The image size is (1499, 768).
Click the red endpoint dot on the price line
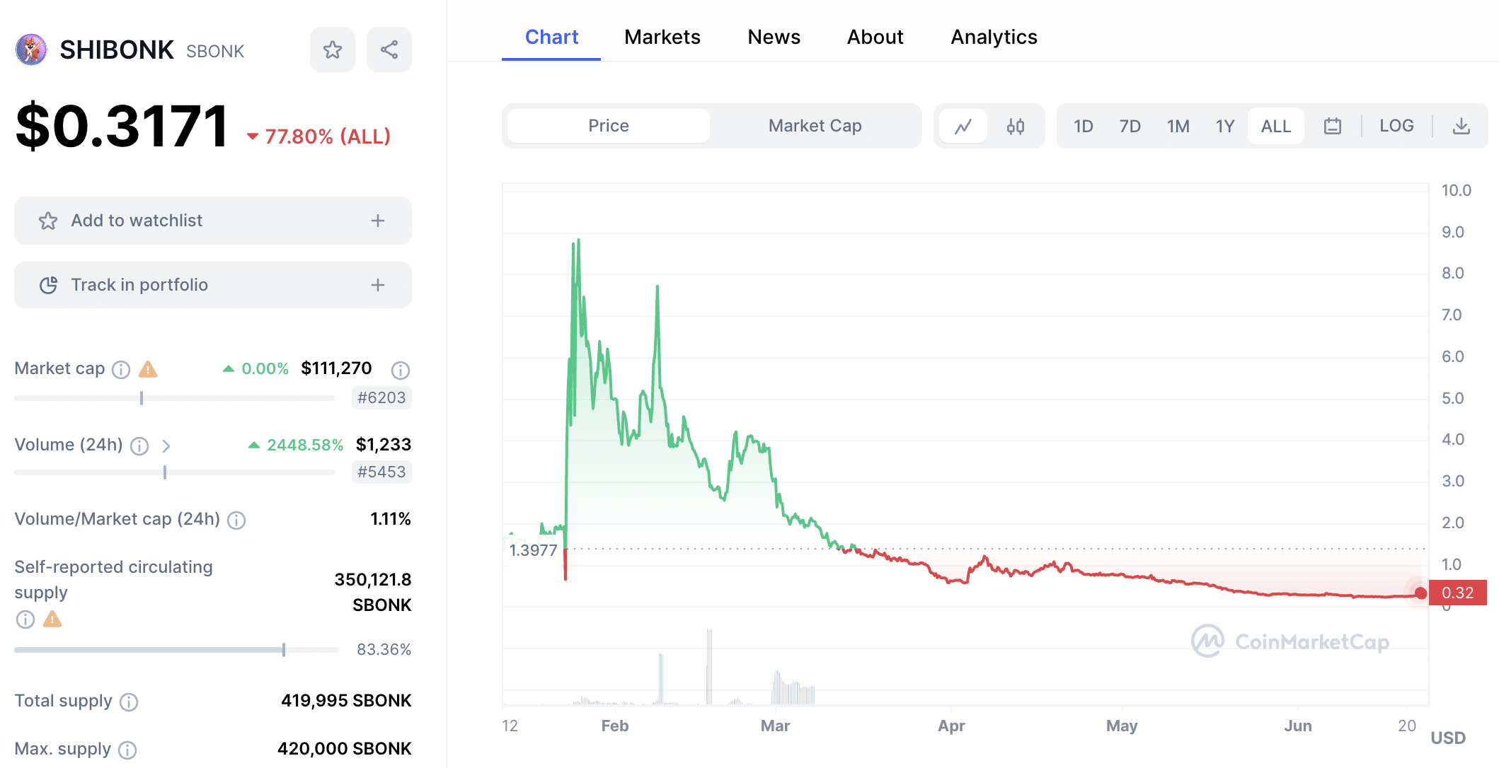pos(1420,593)
